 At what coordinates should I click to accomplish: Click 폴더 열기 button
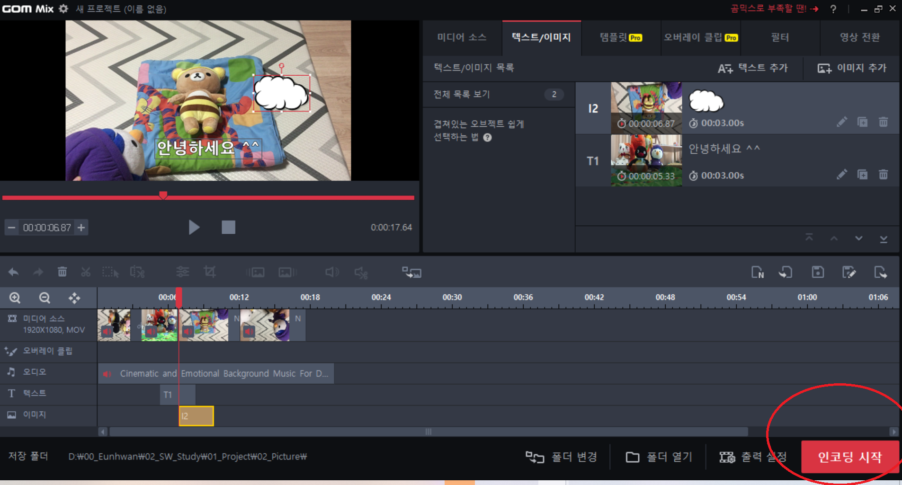[x=659, y=457]
